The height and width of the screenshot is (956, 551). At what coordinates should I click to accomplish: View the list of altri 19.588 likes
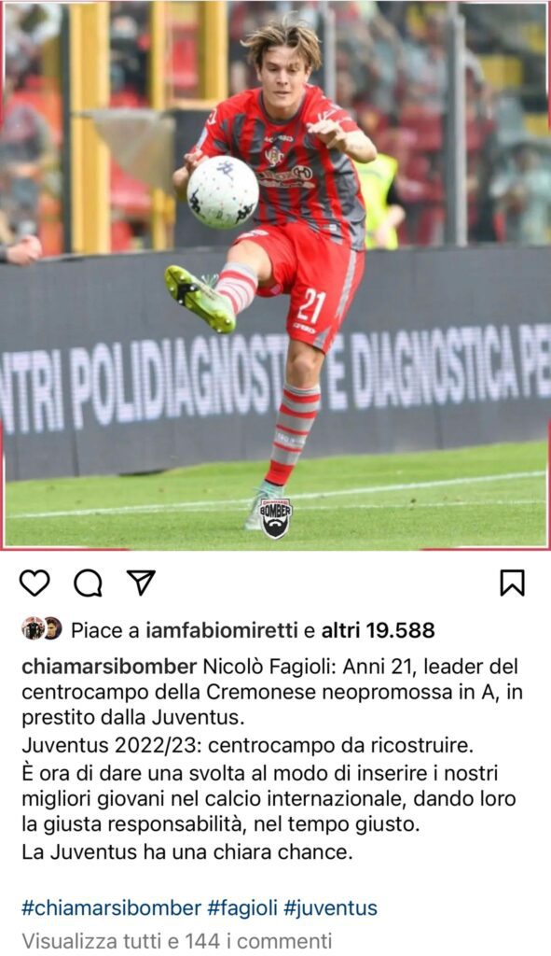(x=379, y=630)
